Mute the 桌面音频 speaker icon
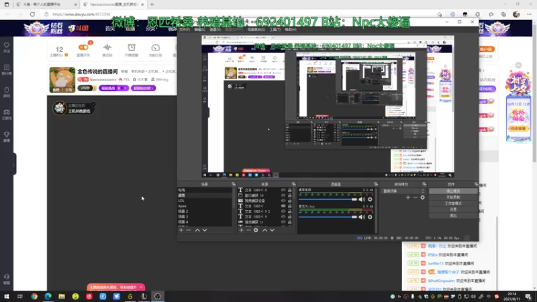Image resolution: width=537 pixels, height=302 pixels. (362, 199)
